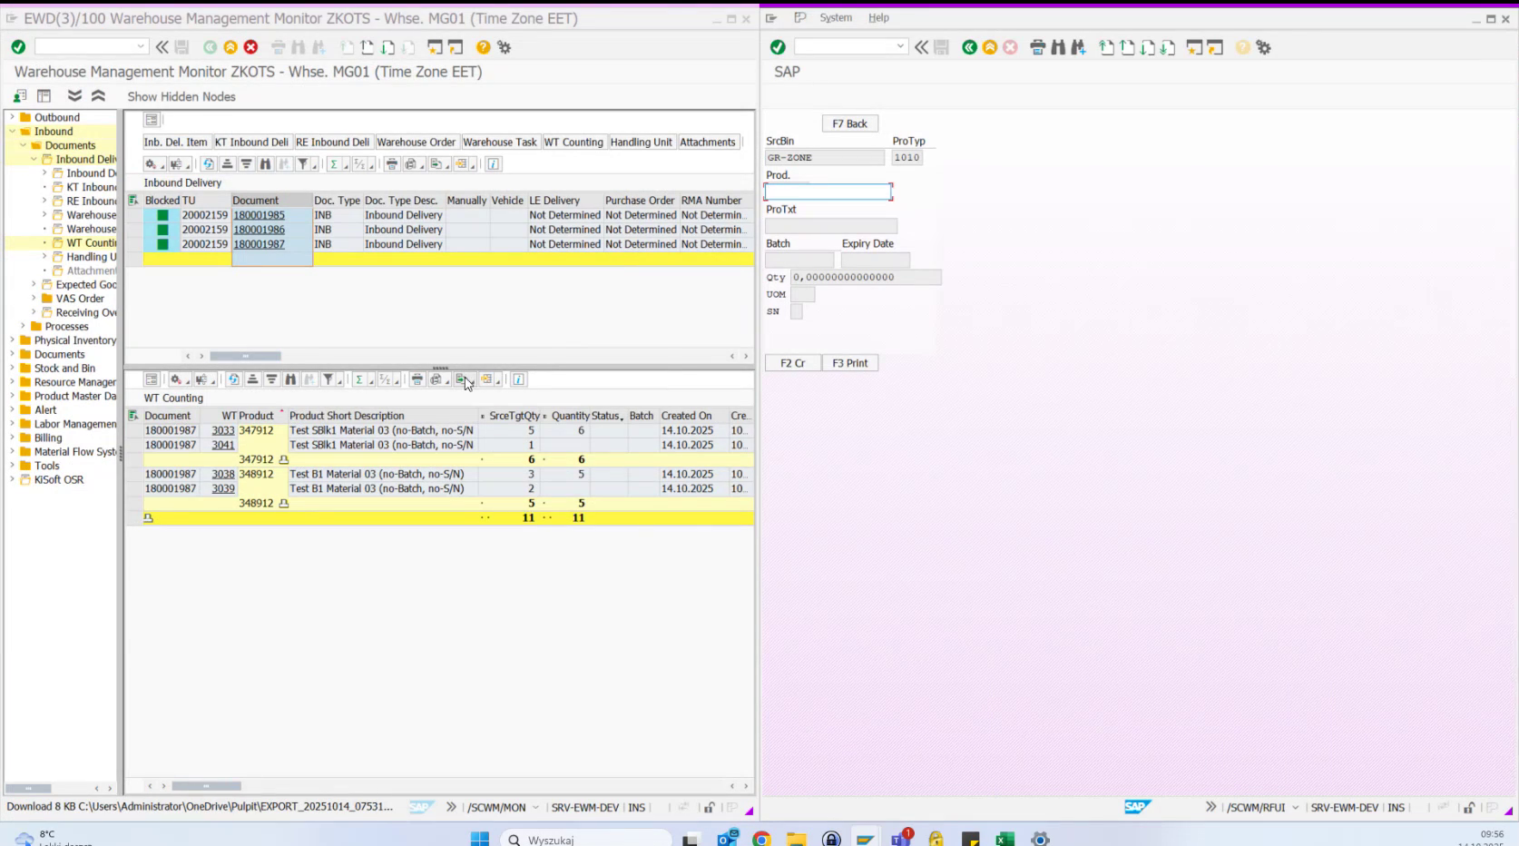The width and height of the screenshot is (1519, 846).
Task: Refresh the Inbound Delivery list
Action: (x=207, y=164)
